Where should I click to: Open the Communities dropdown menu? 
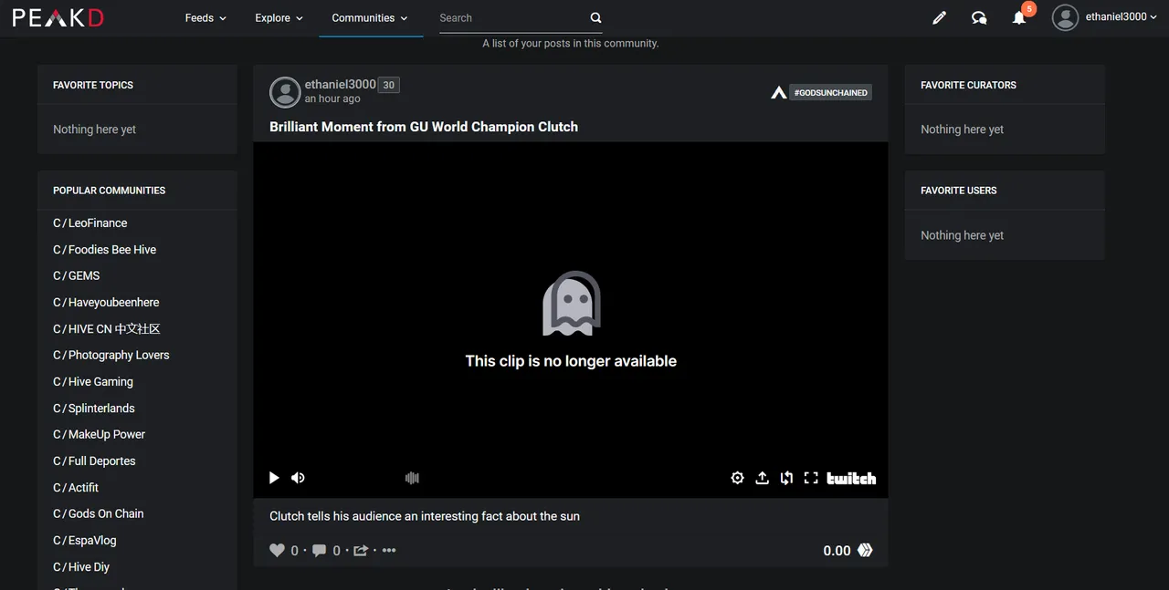[x=370, y=17]
